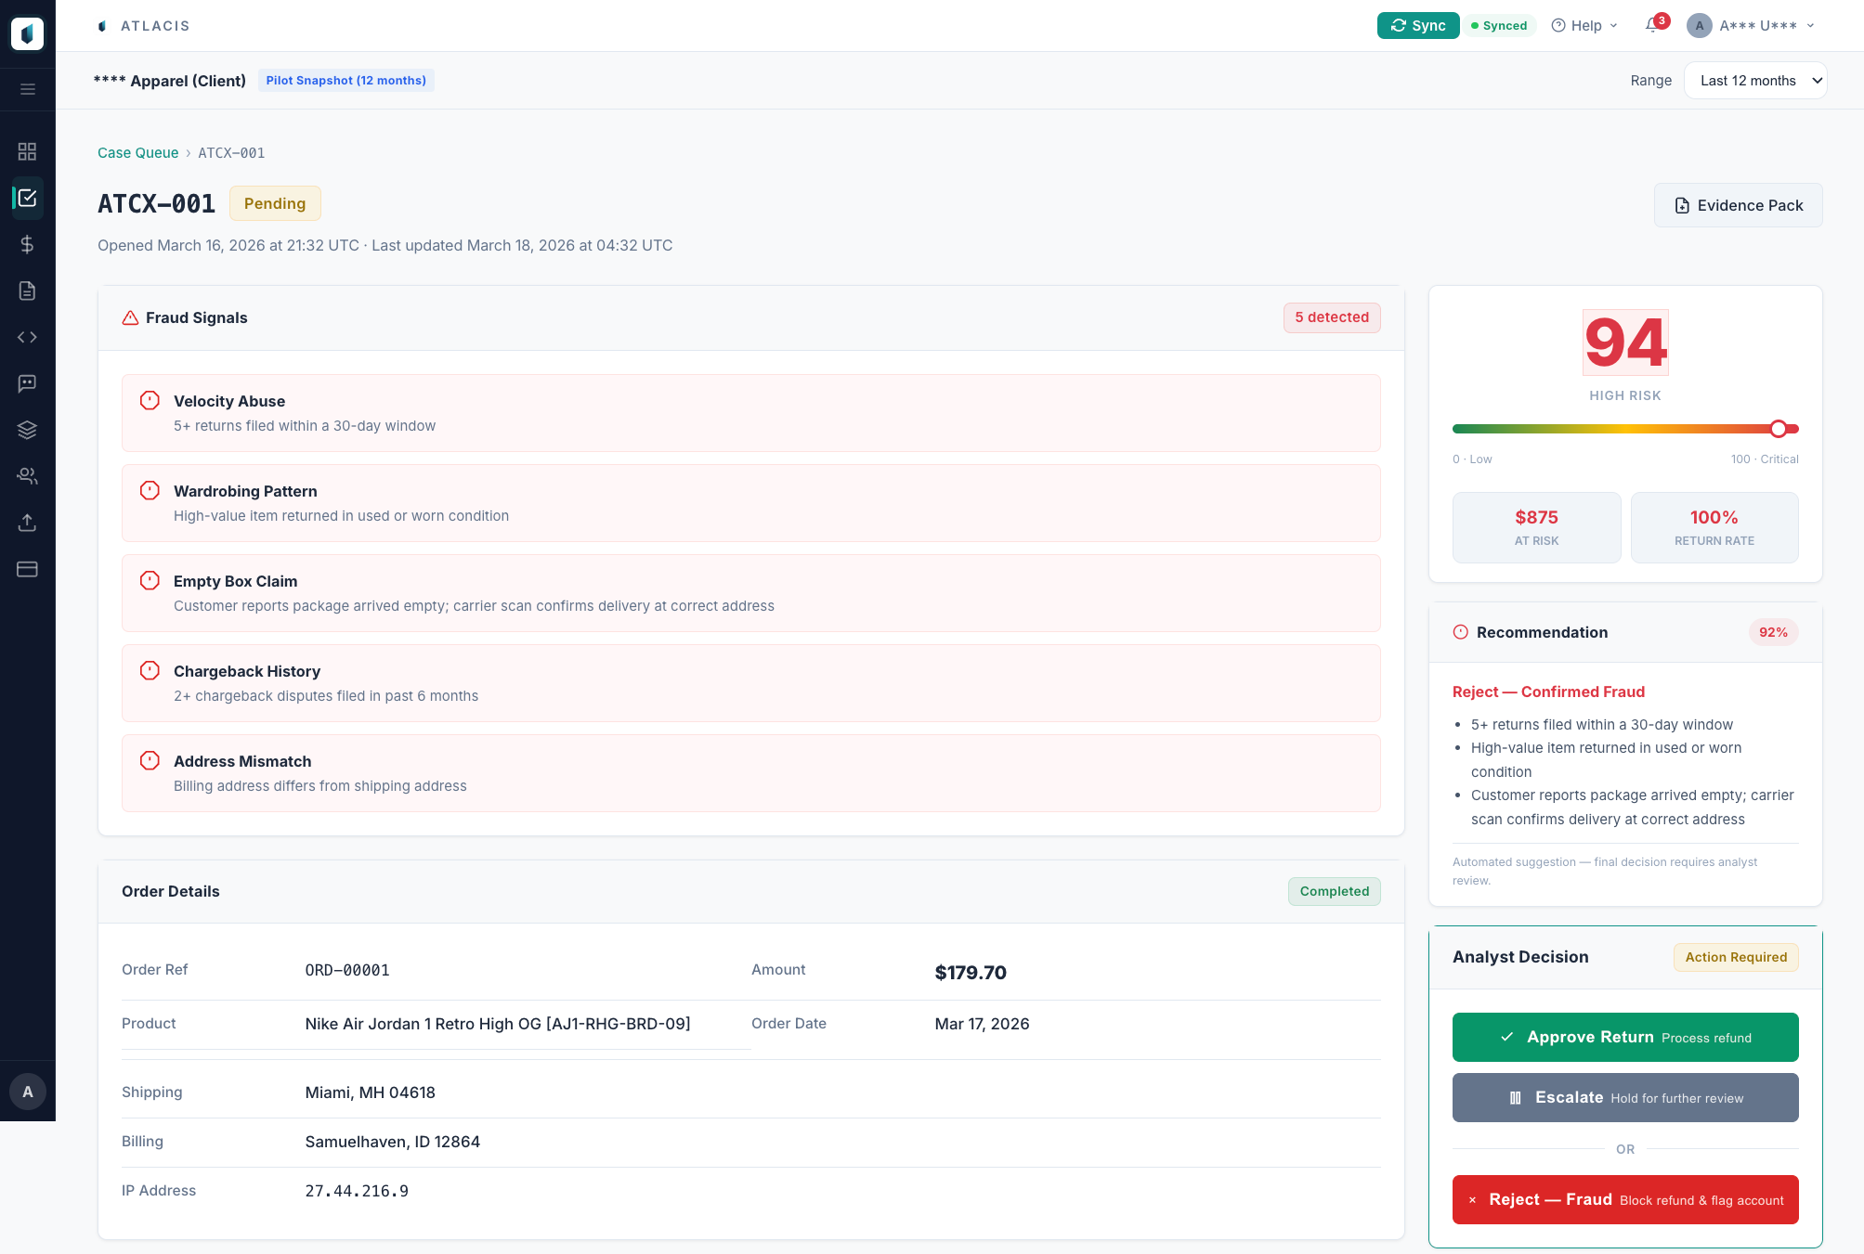
Task: Escalate the case for further review
Action: coord(1625,1097)
